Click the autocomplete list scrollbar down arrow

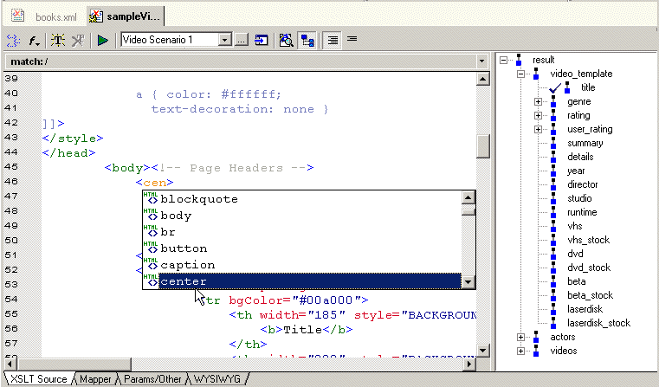[x=468, y=282]
